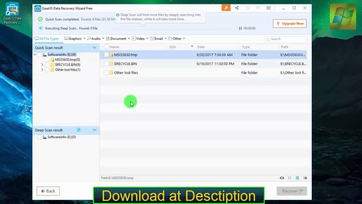
Task: Expand the Email dropdown arrow
Action: tap(166, 39)
